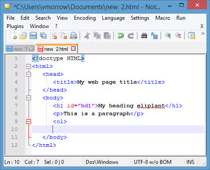
Task: Click the Copy toolbar icon
Action: (x=97, y=35)
